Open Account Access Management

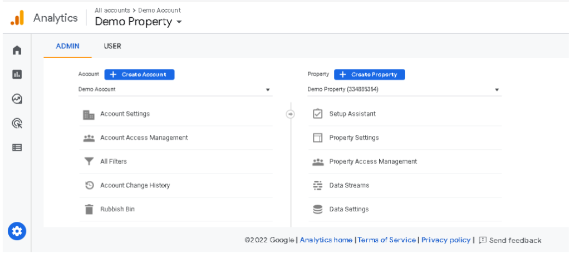point(144,138)
